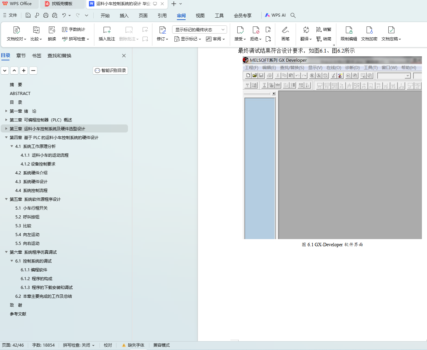Expand 第二章 可编程控制器 outline node
This screenshot has width=427, height=350.
point(6,120)
